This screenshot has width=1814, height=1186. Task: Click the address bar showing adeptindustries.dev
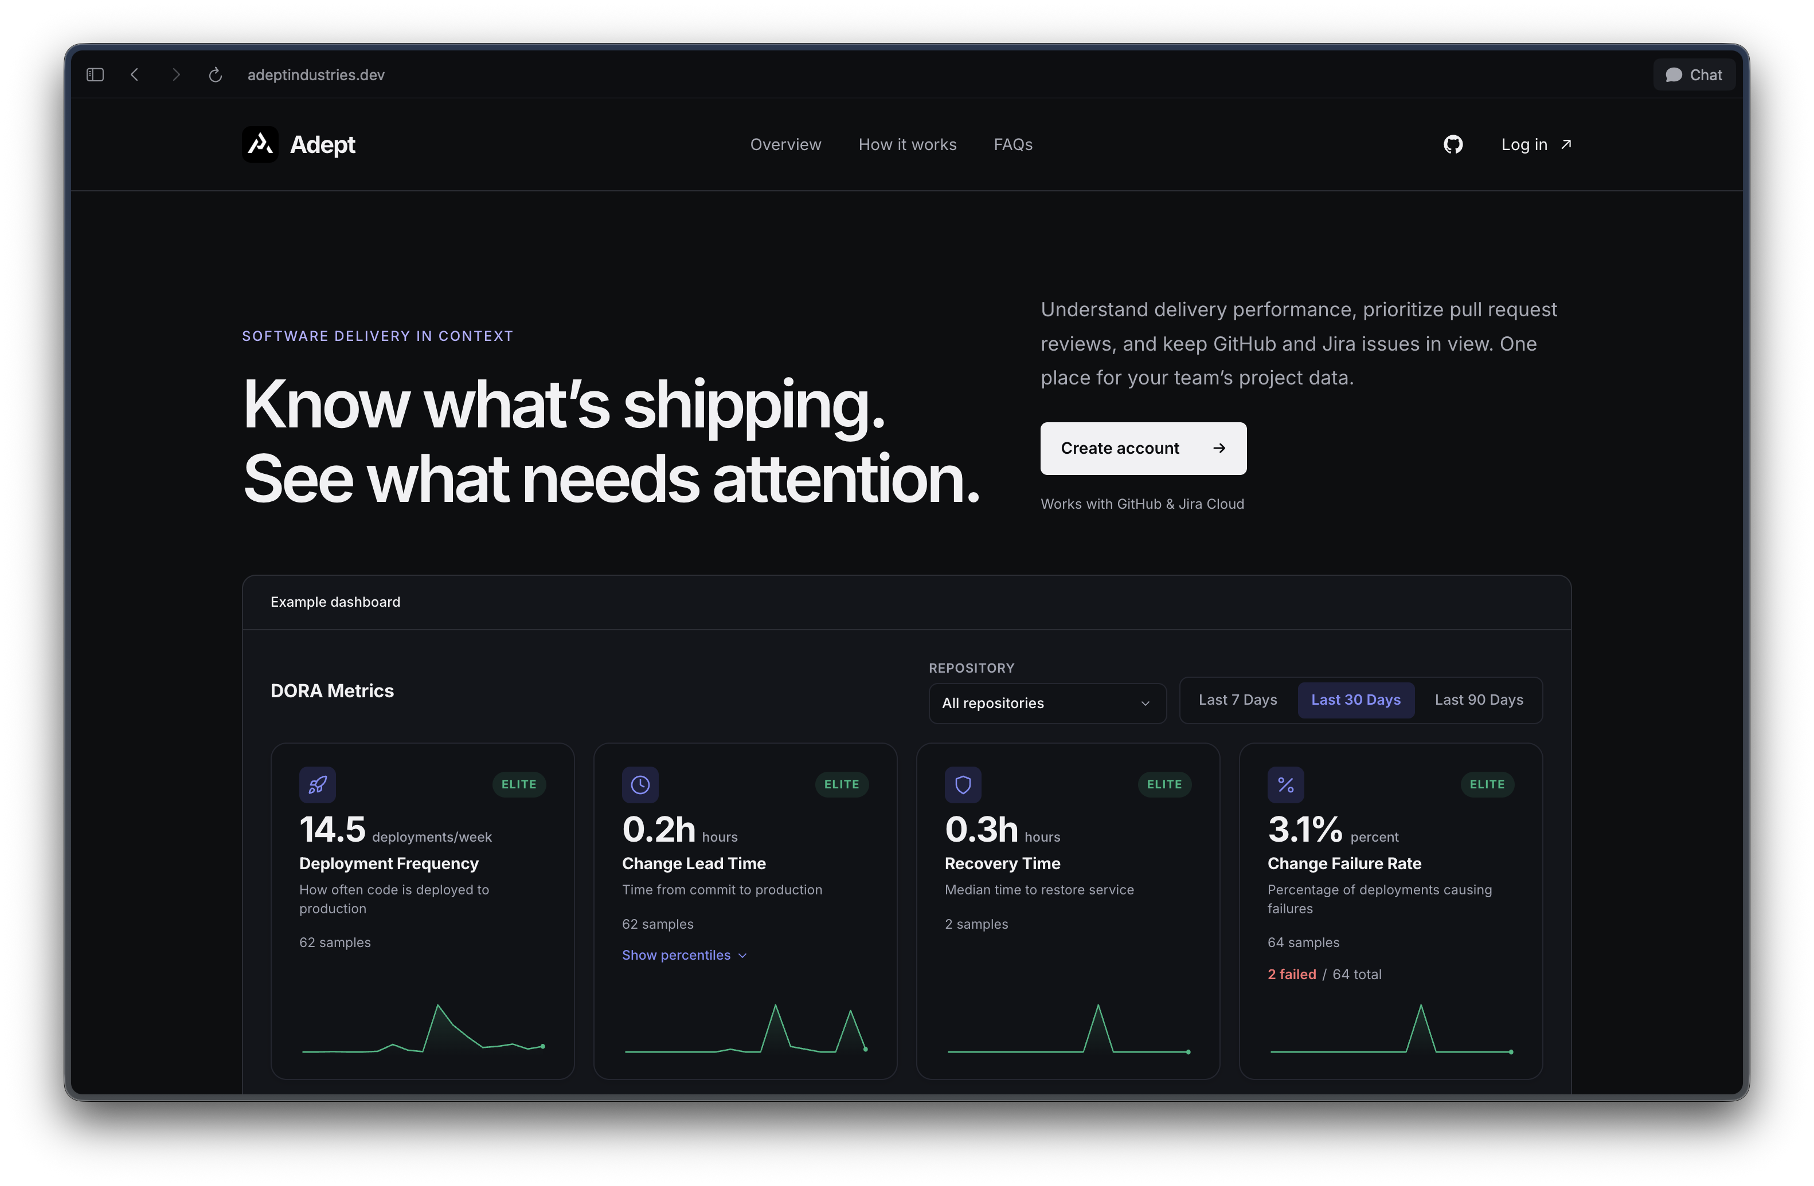coord(316,74)
